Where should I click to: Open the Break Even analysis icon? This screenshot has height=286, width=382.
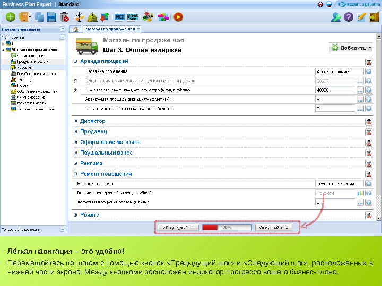[x=132, y=17]
